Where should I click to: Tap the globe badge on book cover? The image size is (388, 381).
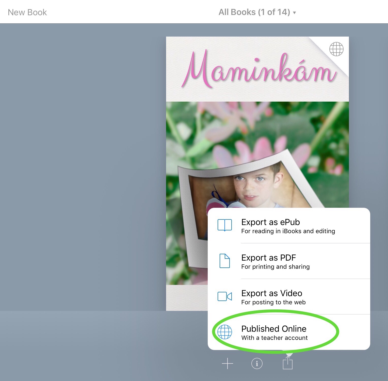[x=336, y=49]
